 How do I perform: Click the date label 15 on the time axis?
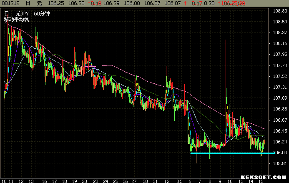(261, 181)
